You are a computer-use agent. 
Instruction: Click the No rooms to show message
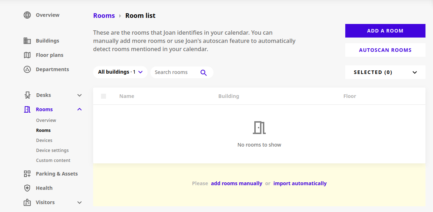[259, 145]
